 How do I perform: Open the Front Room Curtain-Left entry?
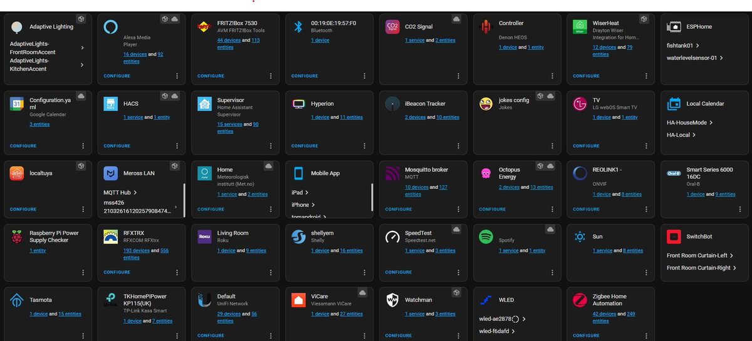pyautogui.click(x=701, y=256)
